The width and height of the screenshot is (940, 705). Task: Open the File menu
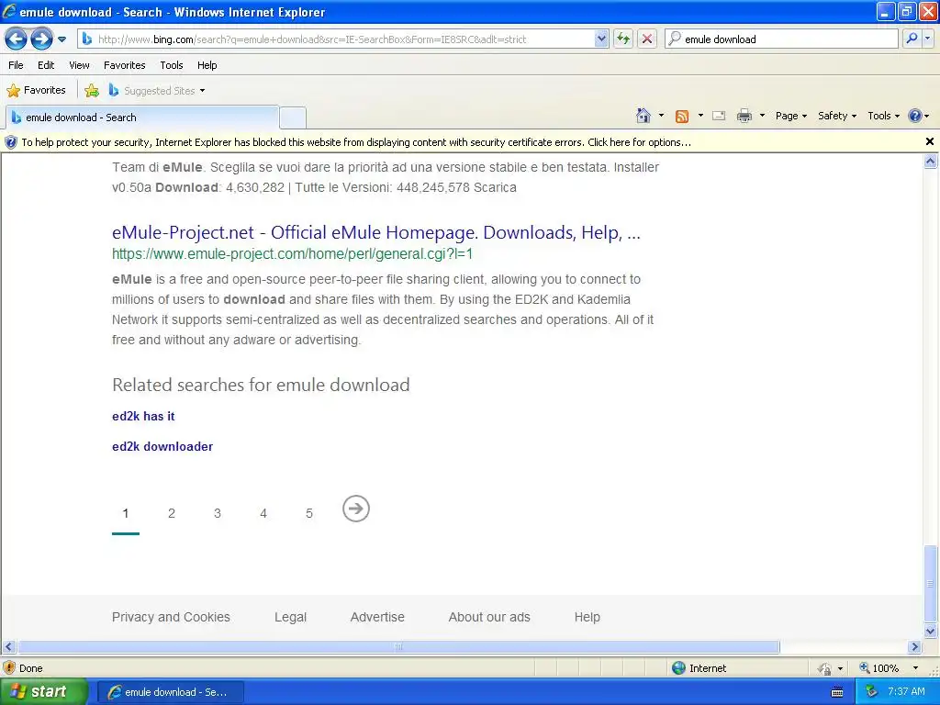(x=17, y=65)
